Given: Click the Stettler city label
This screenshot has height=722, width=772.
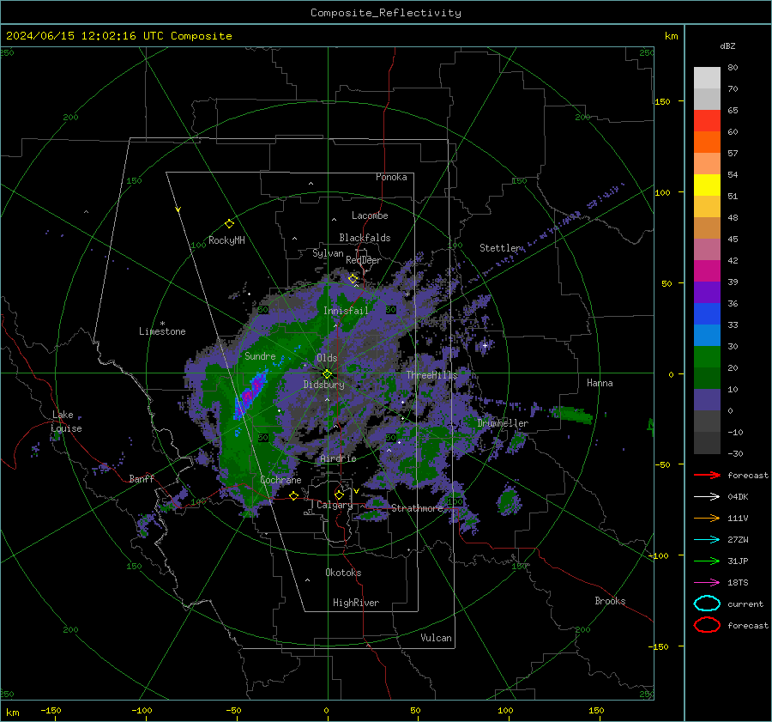Looking at the screenshot, I should (500, 248).
